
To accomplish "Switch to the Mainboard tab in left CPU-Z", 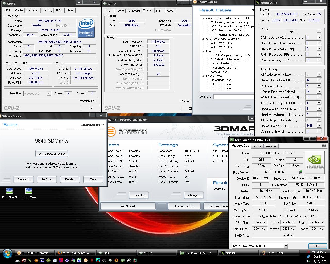I will pyautogui.click(x=33, y=10).
